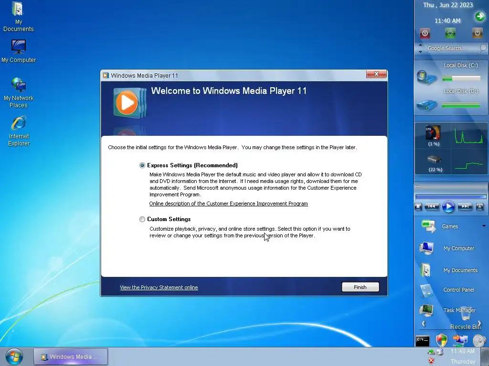This screenshot has width=489, height=366.
Task: Click the sidebar player progress bar
Action: point(451,197)
